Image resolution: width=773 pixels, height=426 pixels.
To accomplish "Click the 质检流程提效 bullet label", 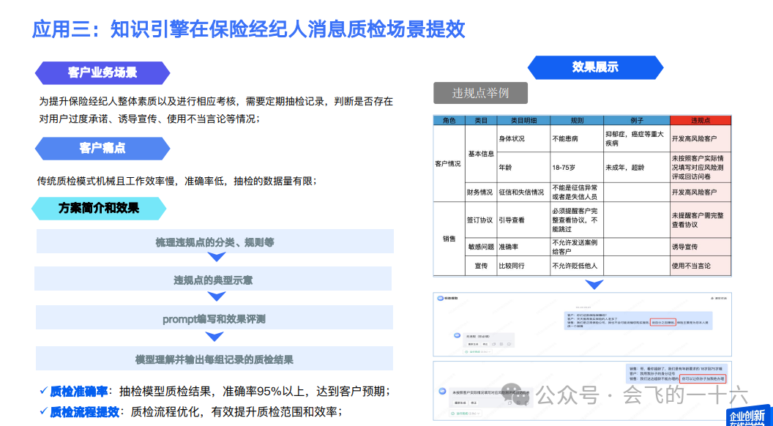I will point(85,411).
